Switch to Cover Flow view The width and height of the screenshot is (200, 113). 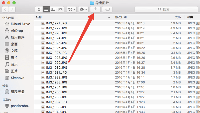[x=61, y=9]
